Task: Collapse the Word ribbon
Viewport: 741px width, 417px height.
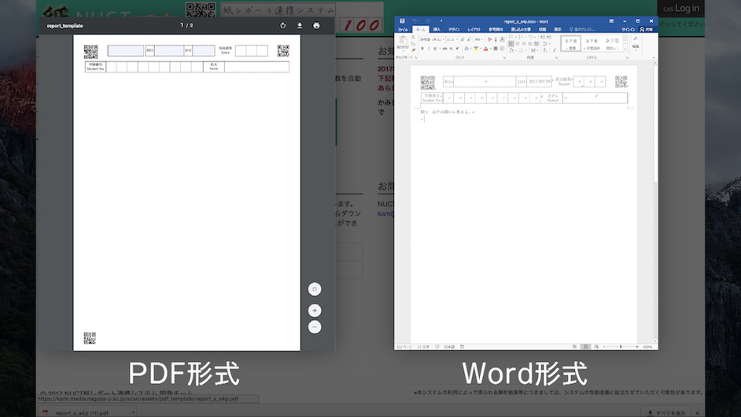Action: point(654,57)
